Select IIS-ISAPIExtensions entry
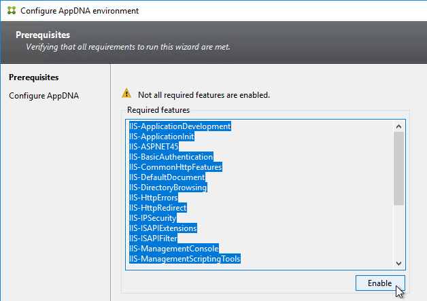This screenshot has width=427, height=301. pos(163,228)
